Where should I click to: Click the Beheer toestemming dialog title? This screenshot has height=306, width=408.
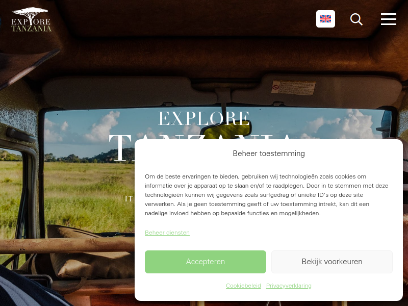click(269, 154)
